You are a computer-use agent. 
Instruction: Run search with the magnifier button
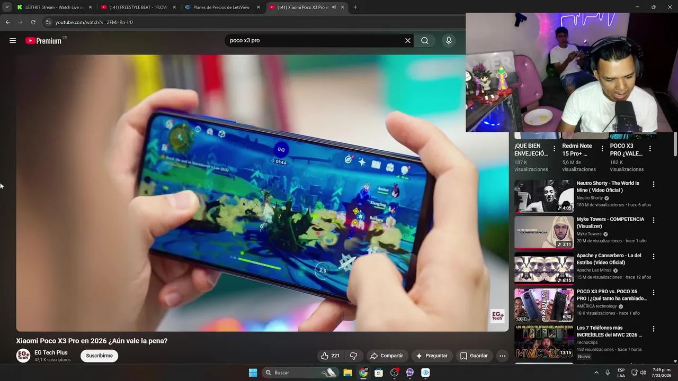pyautogui.click(x=425, y=41)
